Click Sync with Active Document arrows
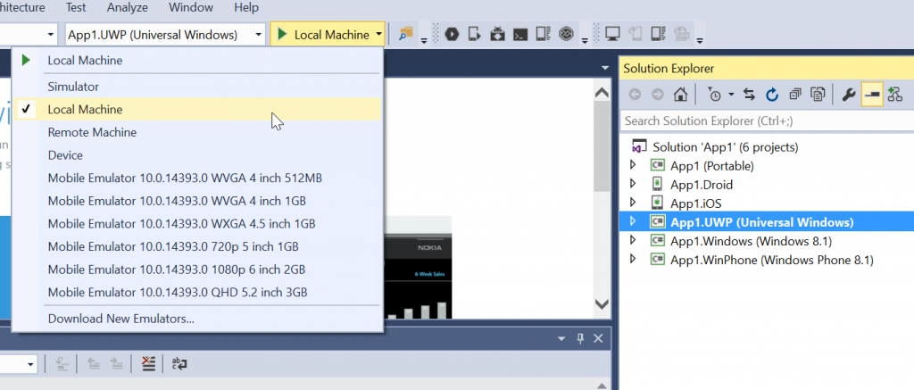This screenshot has width=914, height=390. tap(750, 95)
